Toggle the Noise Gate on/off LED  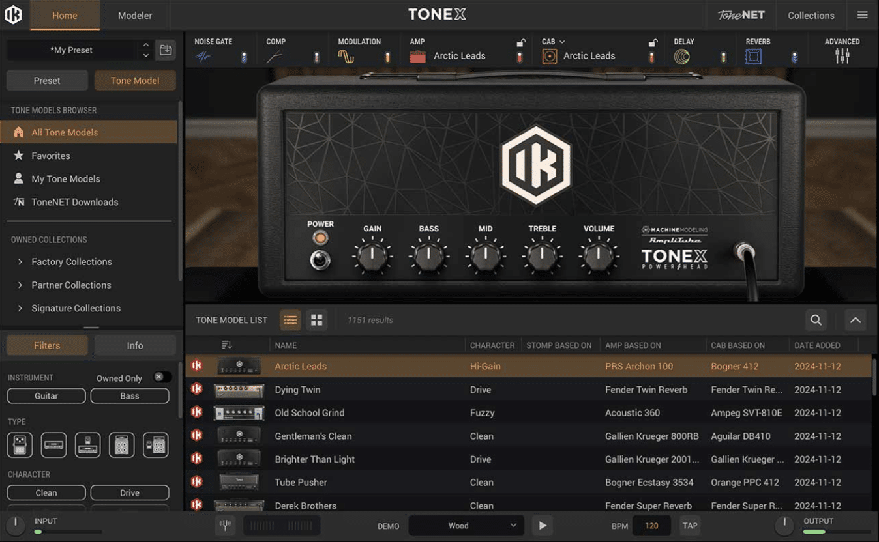(x=244, y=57)
